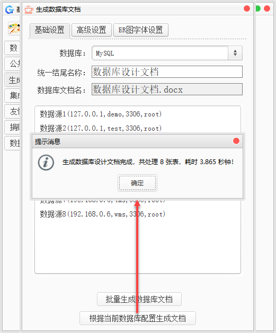
Task: Click the coffee cup icon in dialog title
Action: (x=29, y=10)
